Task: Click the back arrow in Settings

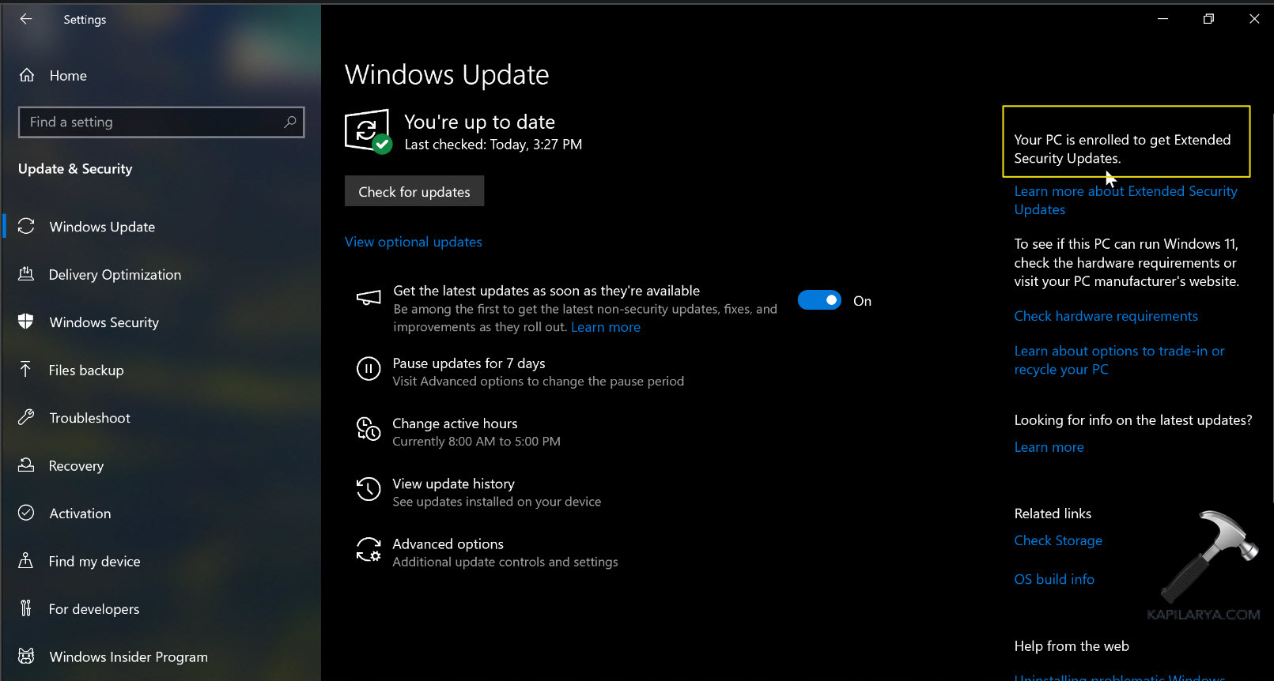Action: pyautogui.click(x=26, y=19)
